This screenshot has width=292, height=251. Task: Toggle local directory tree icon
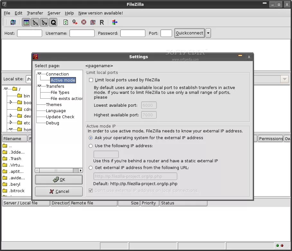(35, 22)
